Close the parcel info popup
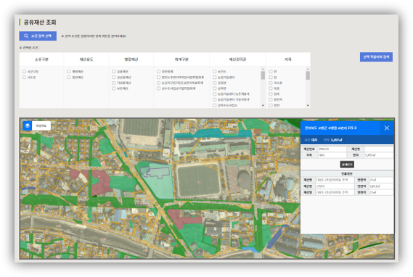Screen dimensions: 413x277 tap(386, 128)
